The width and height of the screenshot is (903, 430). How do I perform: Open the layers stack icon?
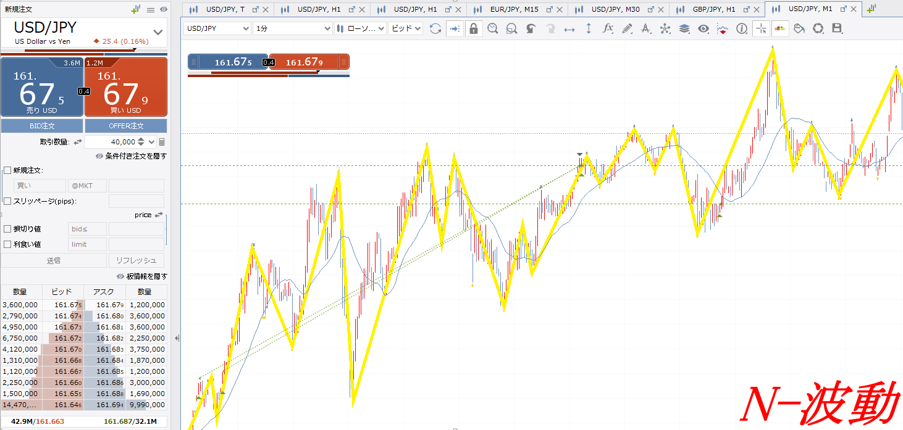pyautogui.click(x=684, y=29)
